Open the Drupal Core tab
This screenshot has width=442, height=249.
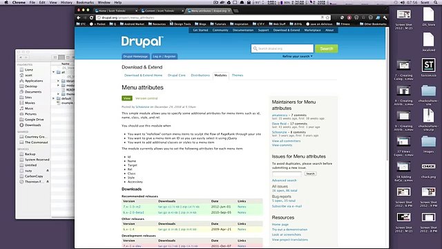click(x=177, y=75)
